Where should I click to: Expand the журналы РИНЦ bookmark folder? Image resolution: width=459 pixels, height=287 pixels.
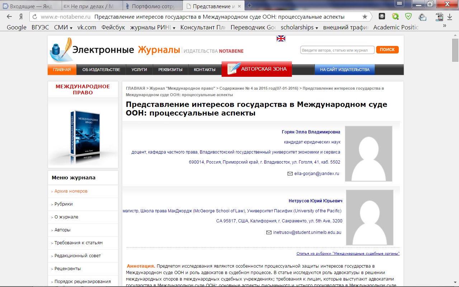152,27
